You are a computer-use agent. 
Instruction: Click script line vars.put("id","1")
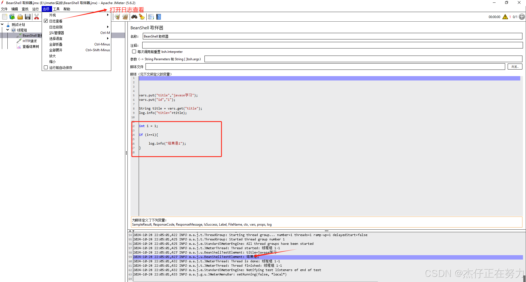157,100
